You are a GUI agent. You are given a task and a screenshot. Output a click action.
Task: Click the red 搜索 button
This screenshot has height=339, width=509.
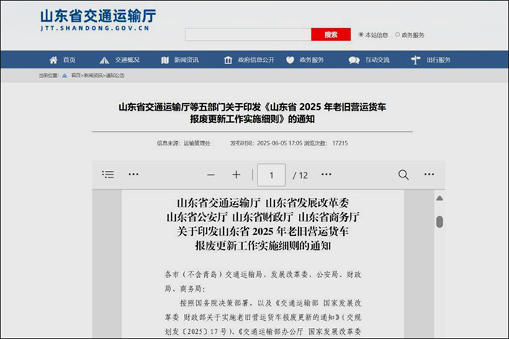pyautogui.click(x=331, y=34)
